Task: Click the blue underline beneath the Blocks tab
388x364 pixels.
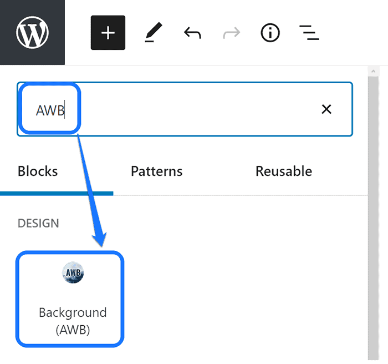Action: pos(57,193)
